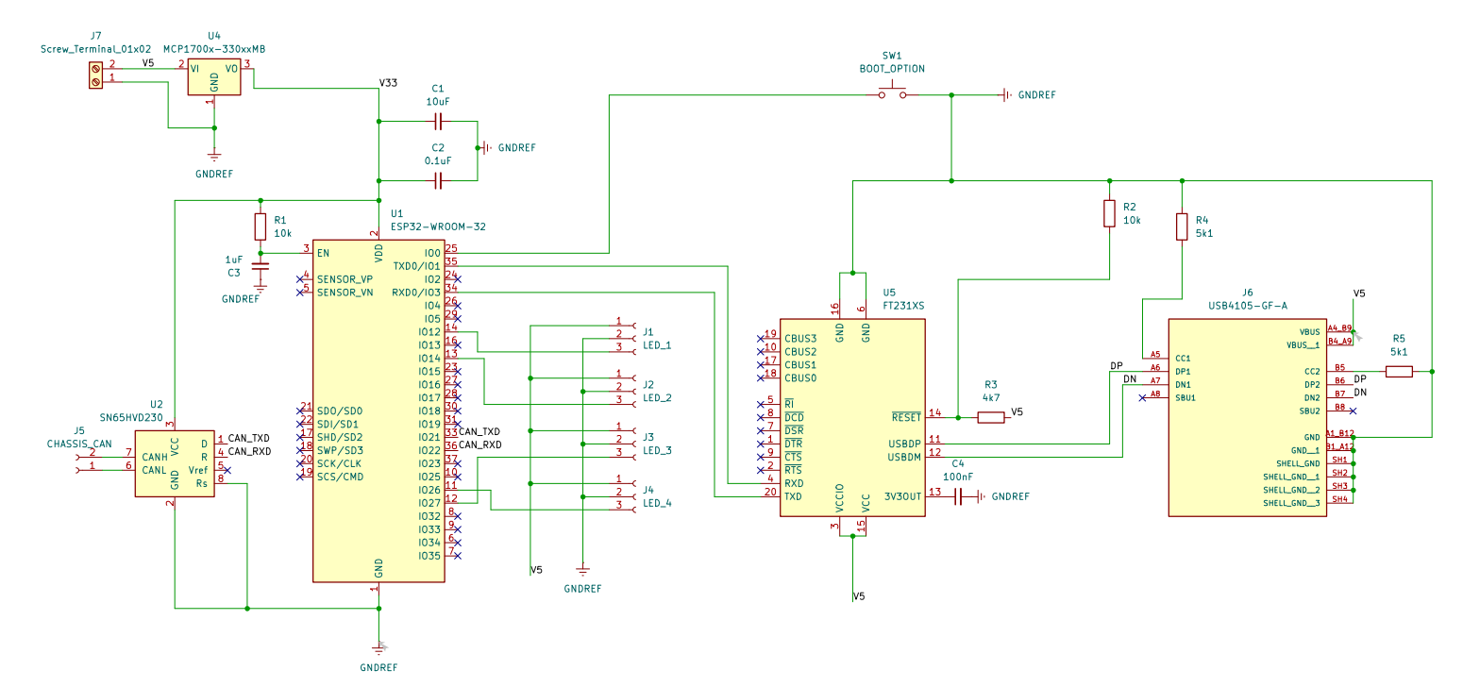Viewport: 1463px width, 687px height.
Task: Select the R1 10k resistor symbol
Action: (x=260, y=226)
